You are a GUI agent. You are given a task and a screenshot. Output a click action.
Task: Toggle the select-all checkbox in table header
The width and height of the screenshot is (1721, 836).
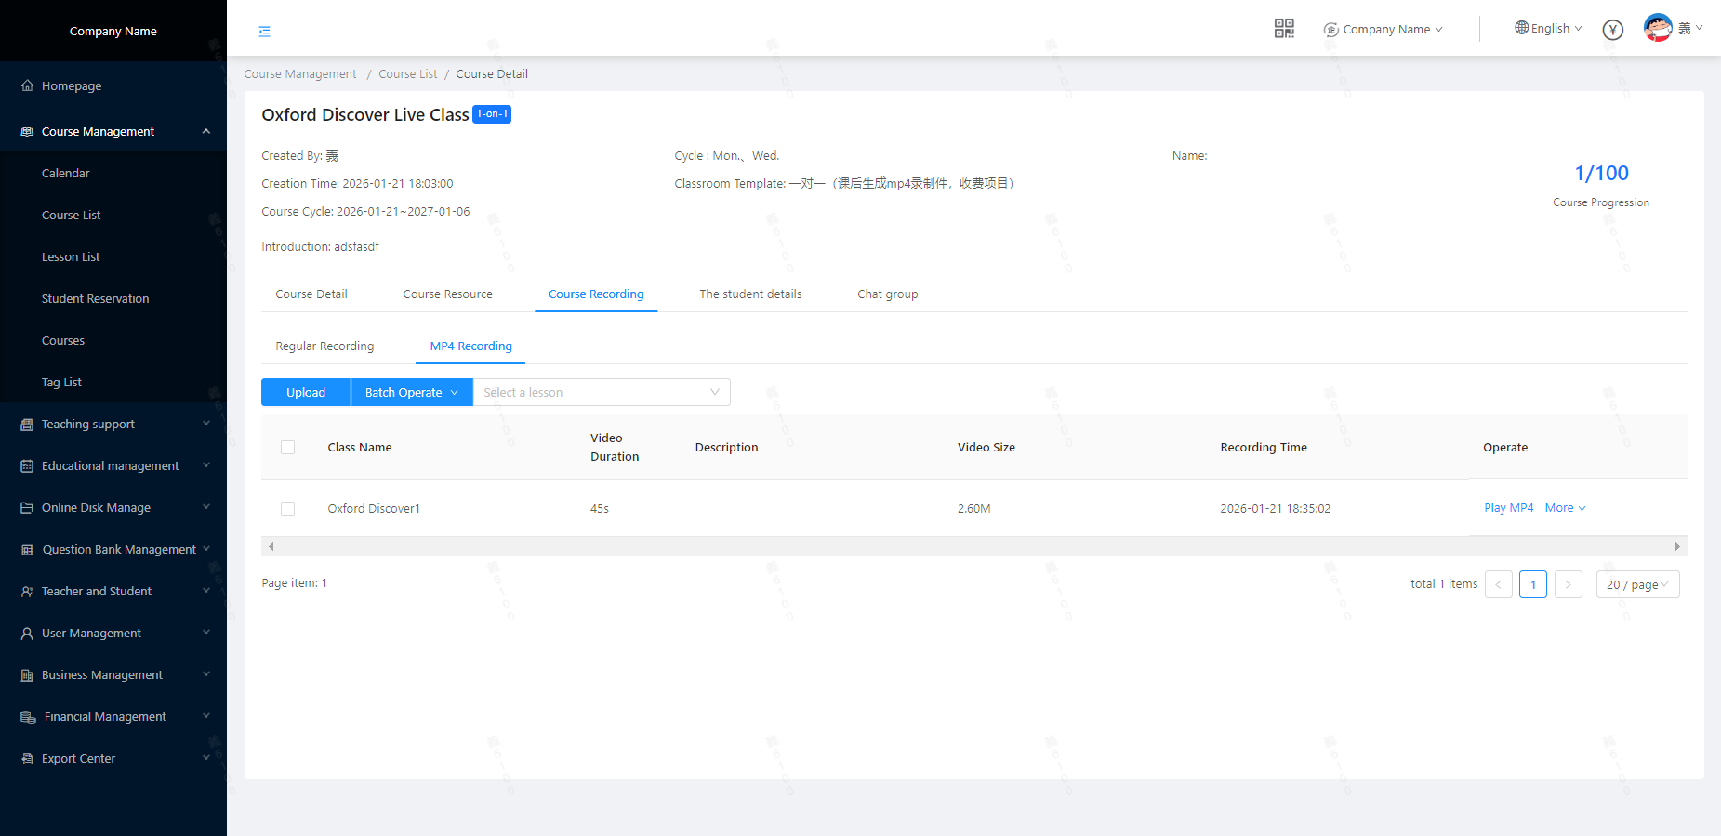point(288,448)
